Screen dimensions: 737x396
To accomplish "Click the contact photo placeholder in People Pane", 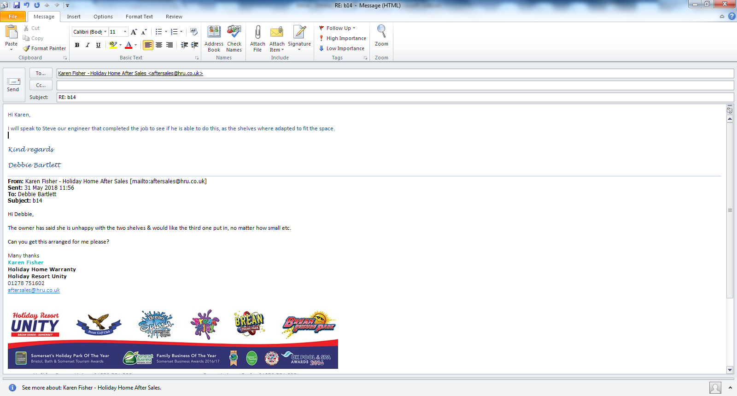I will [715, 388].
